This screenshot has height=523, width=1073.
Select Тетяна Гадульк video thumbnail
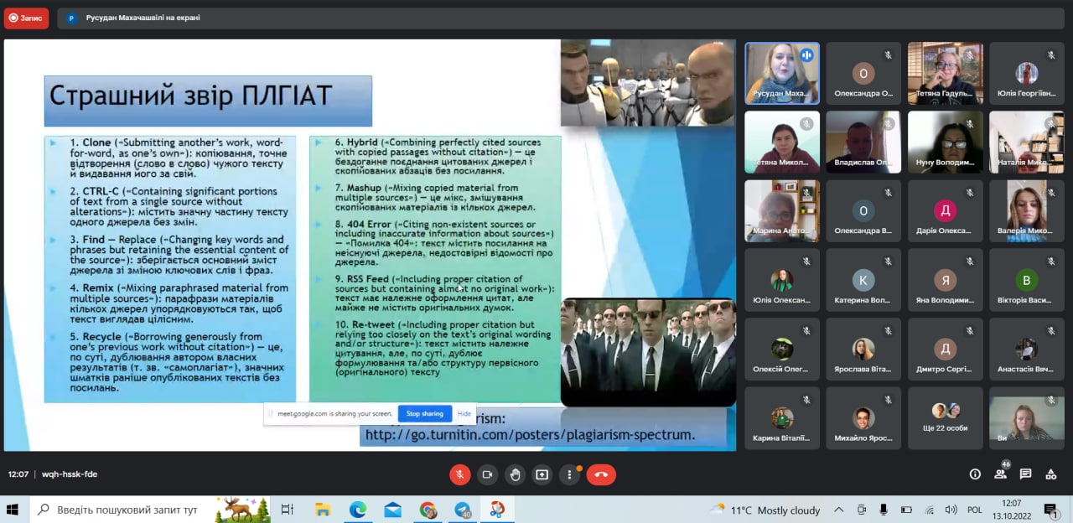tap(946, 73)
